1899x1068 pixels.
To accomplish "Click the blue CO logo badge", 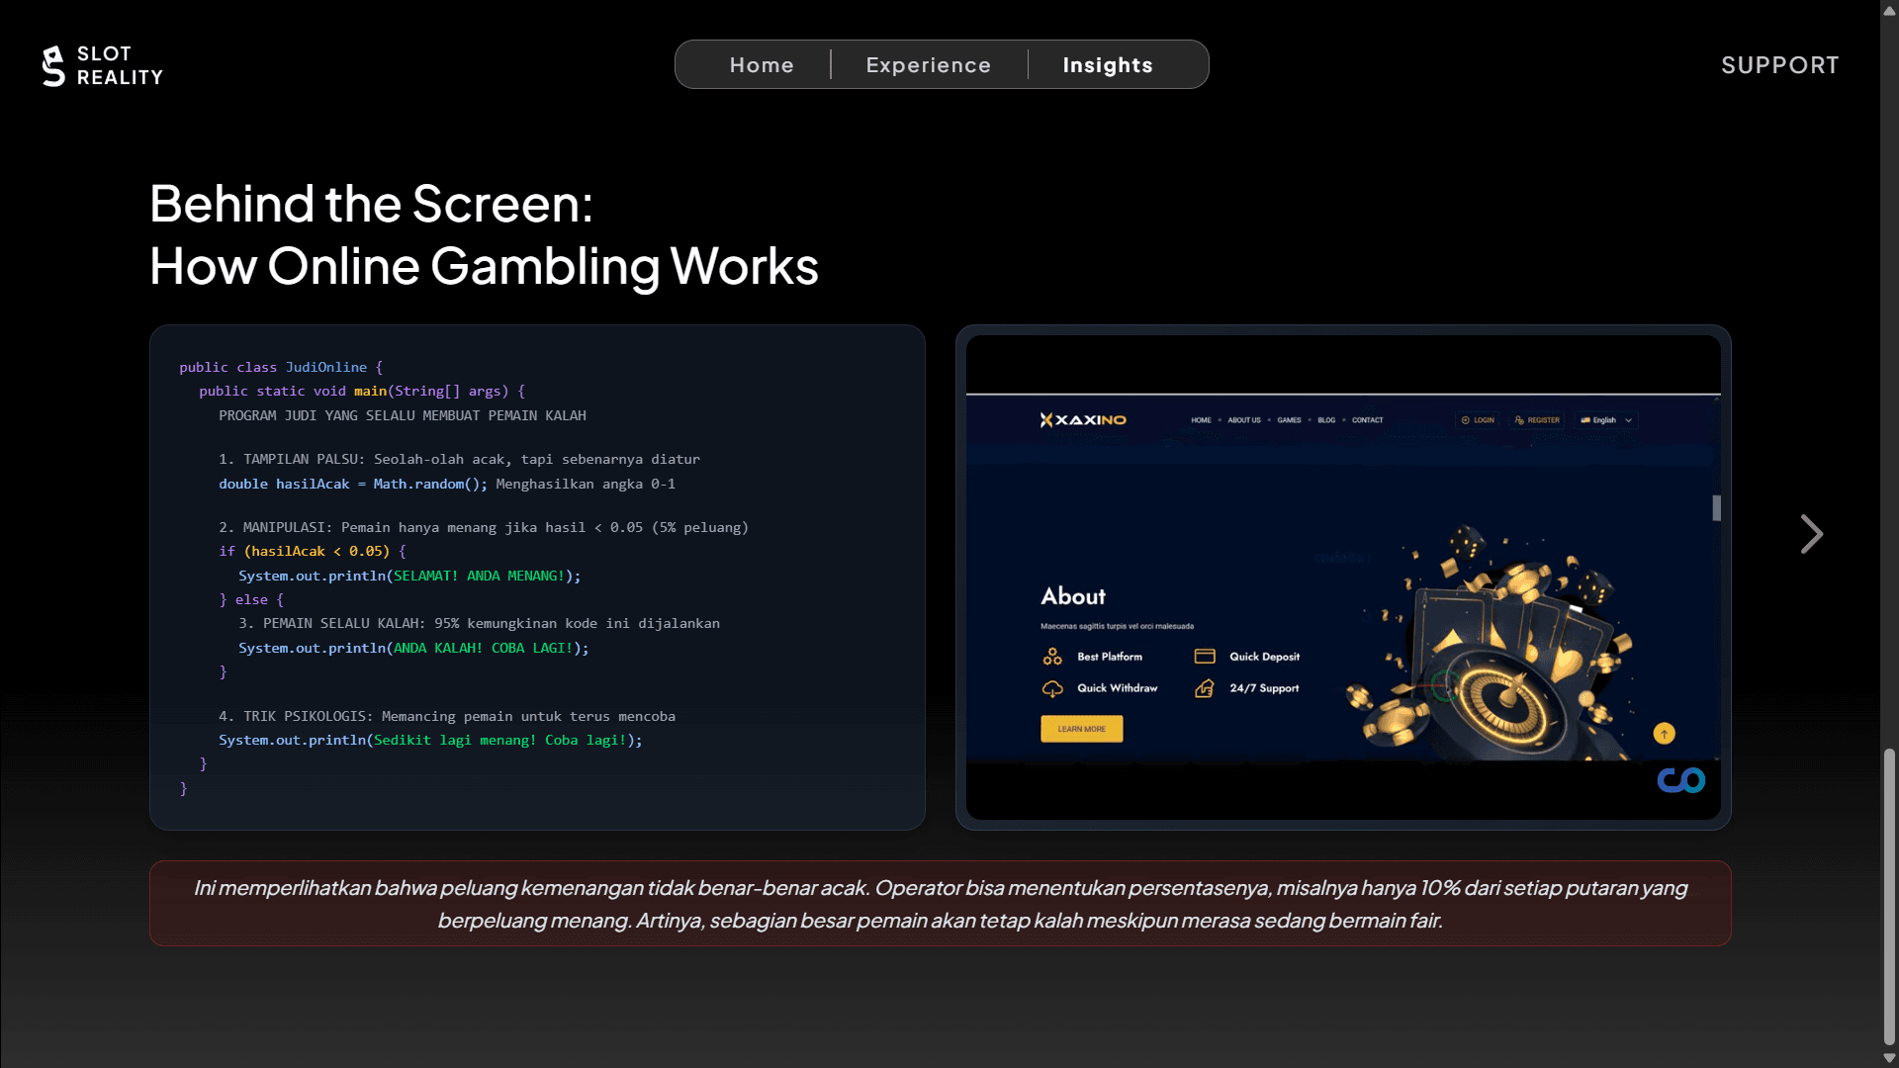I will click(1680, 781).
